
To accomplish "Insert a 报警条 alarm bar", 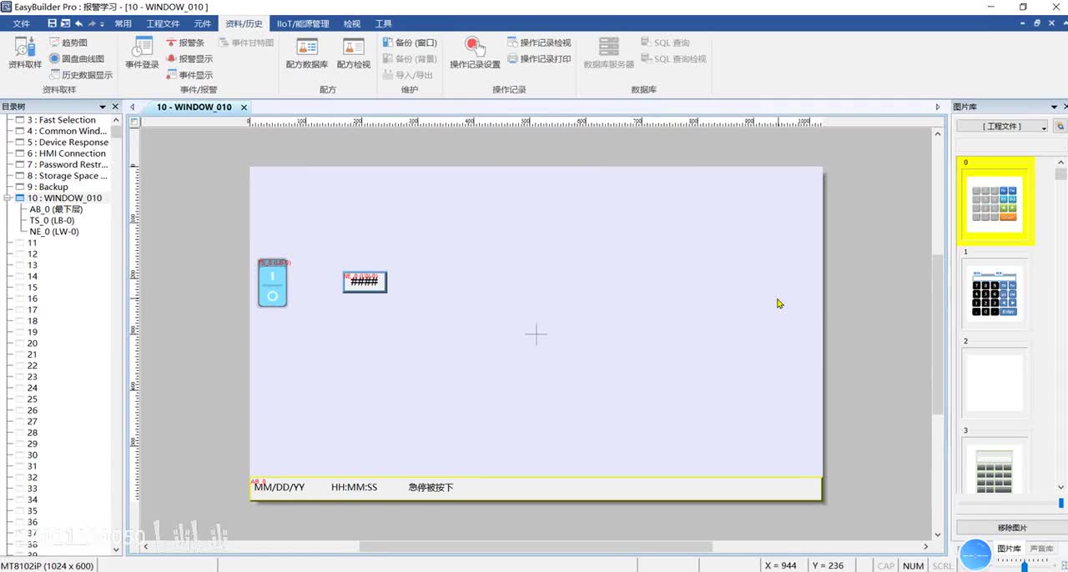I will [x=185, y=43].
